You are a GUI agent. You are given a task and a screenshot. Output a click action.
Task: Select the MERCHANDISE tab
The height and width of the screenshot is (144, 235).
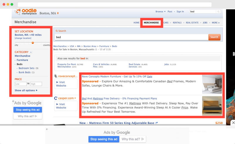pyautogui.click(x=151, y=23)
